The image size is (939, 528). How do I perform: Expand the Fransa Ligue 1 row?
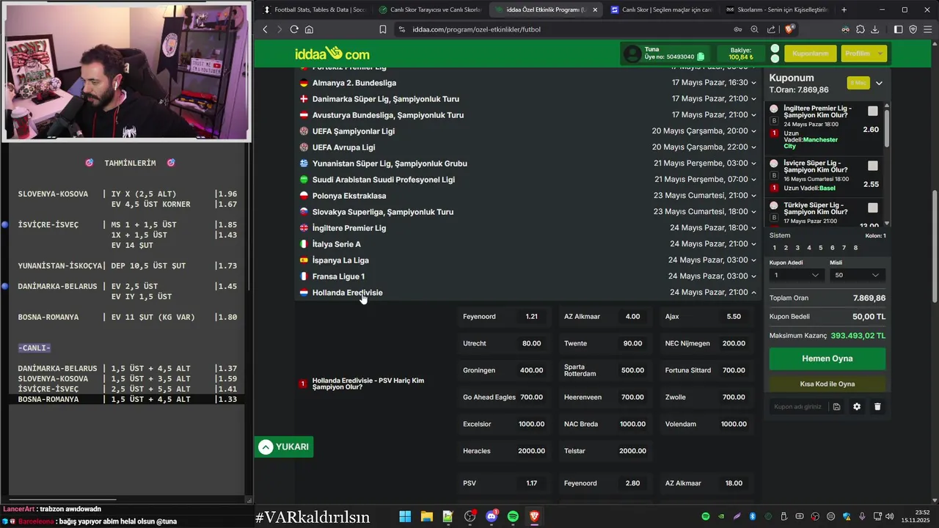coord(528,276)
